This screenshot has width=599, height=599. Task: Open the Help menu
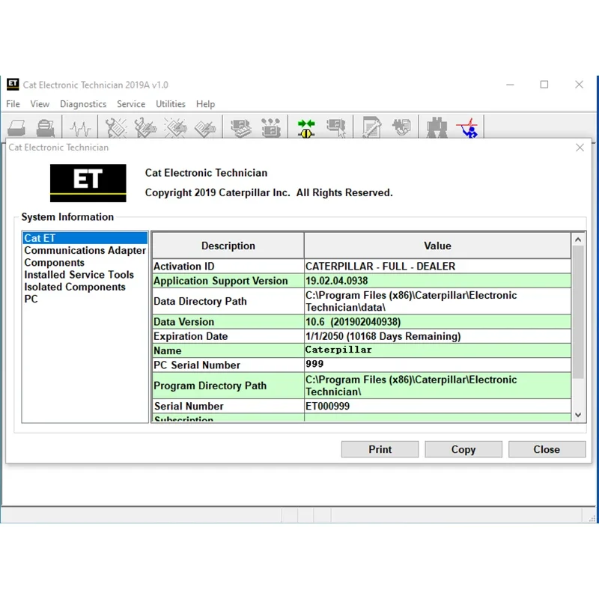(205, 104)
